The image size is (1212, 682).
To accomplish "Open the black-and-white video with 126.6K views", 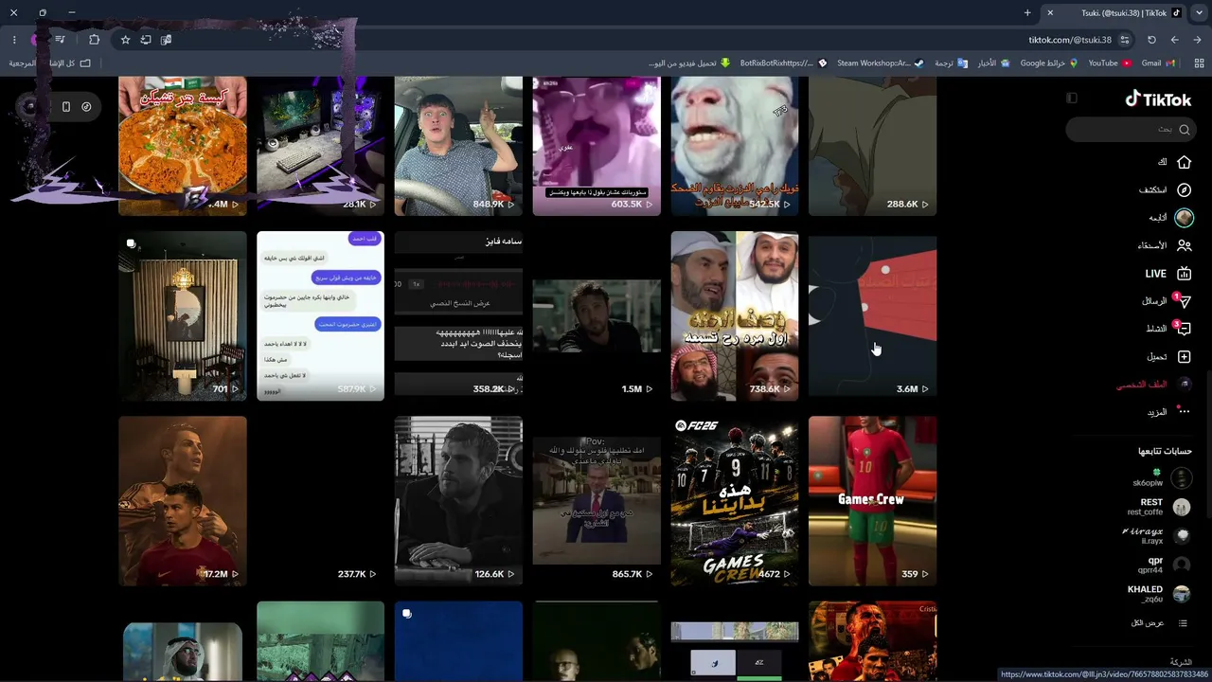I will (x=458, y=501).
